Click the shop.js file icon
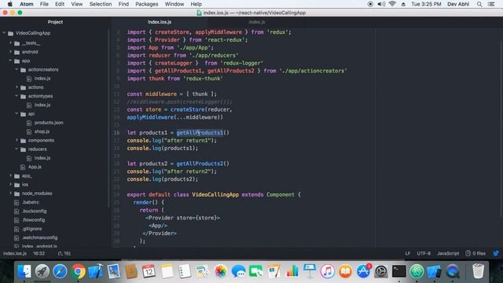This screenshot has height=283, width=503. coord(29,131)
